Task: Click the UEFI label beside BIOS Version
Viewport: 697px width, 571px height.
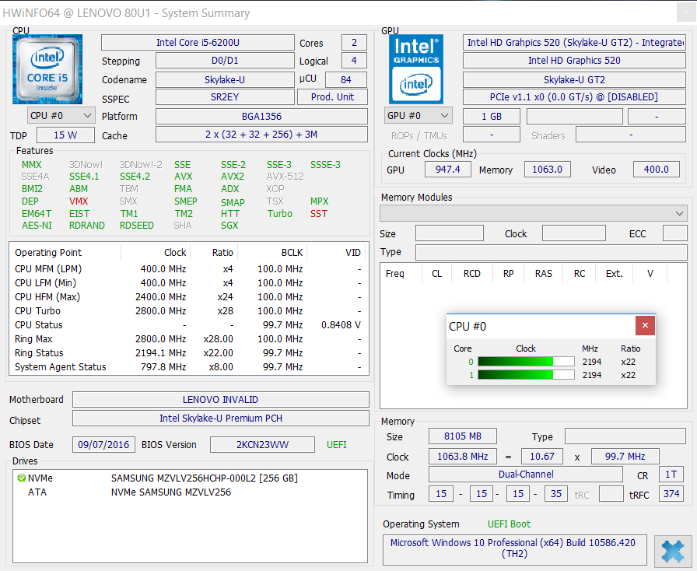Action: pyautogui.click(x=337, y=445)
